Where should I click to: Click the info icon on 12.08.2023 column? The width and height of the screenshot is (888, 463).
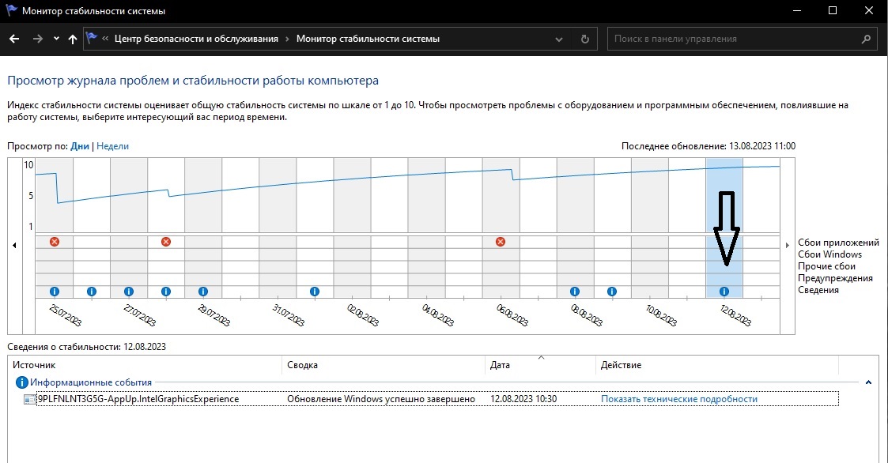pyautogui.click(x=724, y=292)
